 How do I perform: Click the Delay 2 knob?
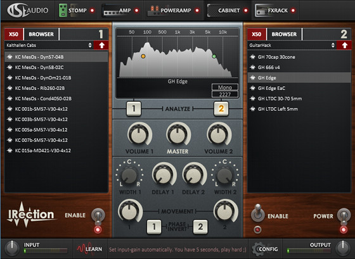194,175
